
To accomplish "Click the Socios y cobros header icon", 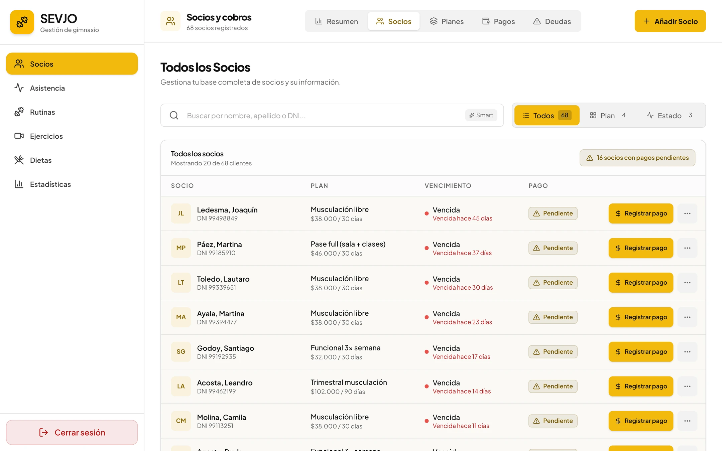I will click(170, 21).
